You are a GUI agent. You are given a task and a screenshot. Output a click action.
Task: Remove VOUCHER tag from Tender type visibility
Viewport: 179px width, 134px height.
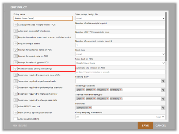click(107, 90)
